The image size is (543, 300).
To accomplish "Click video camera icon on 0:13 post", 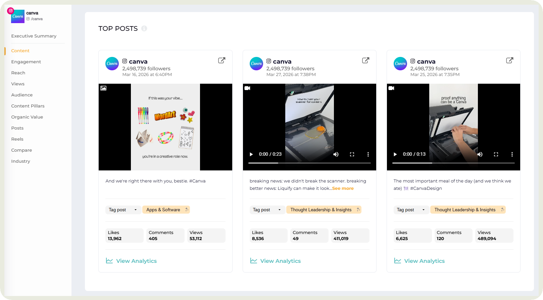I will pyautogui.click(x=391, y=88).
